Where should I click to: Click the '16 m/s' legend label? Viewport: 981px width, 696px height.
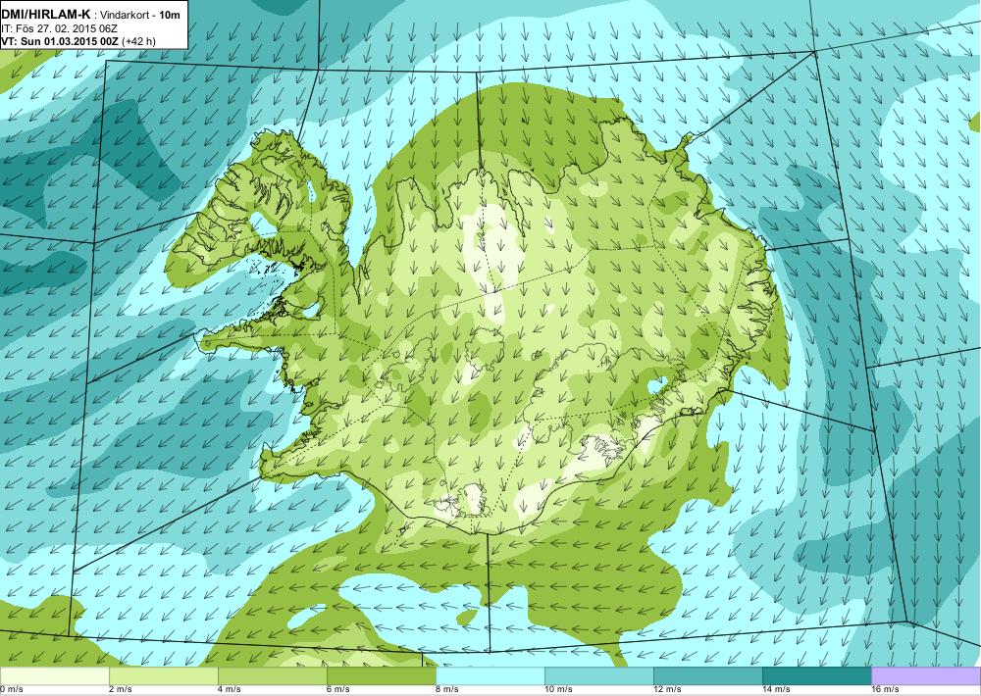coord(885,690)
